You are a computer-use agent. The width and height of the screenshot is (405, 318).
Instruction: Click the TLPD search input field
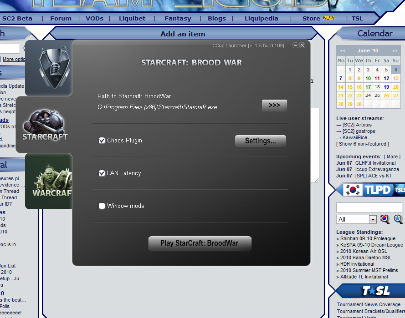tap(369, 207)
